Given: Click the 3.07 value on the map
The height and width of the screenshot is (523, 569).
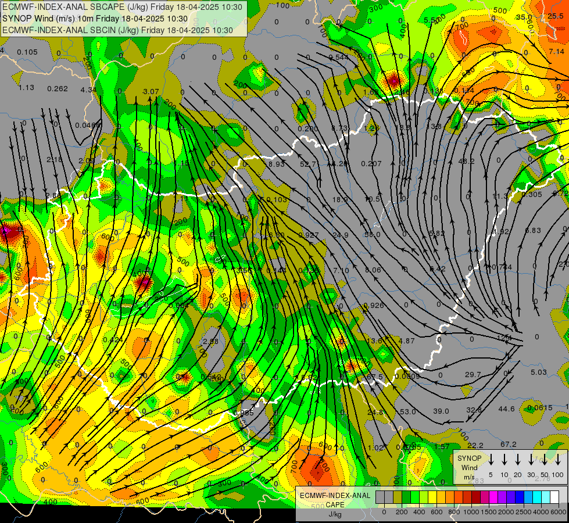Looking at the screenshot, I should (x=151, y=91).
